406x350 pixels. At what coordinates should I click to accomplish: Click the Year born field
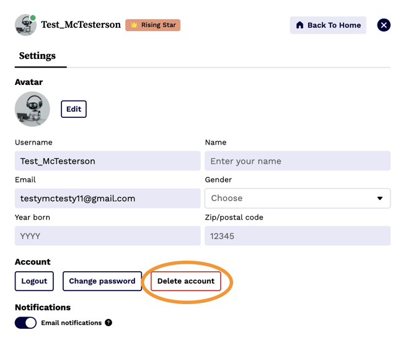(x=107, y=236)
